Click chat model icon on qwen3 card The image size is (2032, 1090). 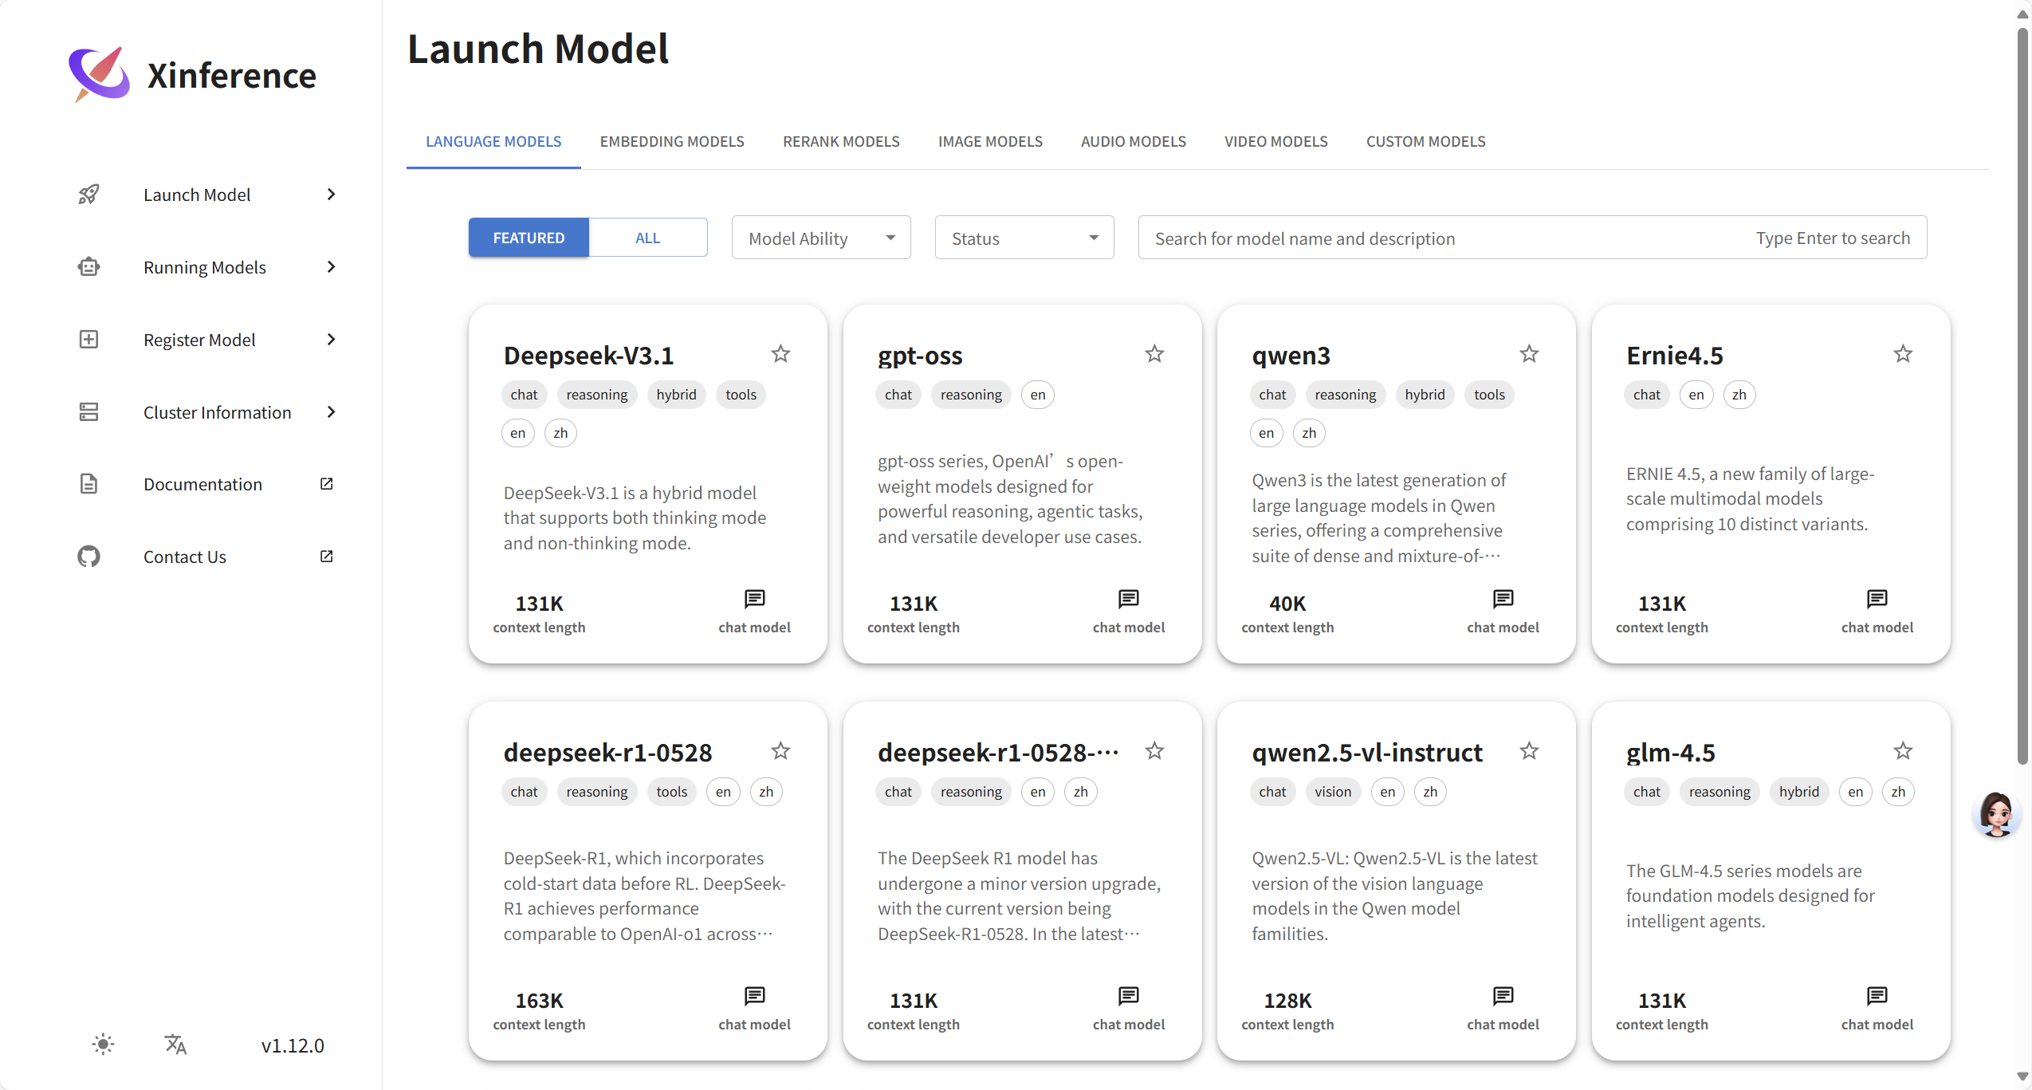tap(1503, 599)
